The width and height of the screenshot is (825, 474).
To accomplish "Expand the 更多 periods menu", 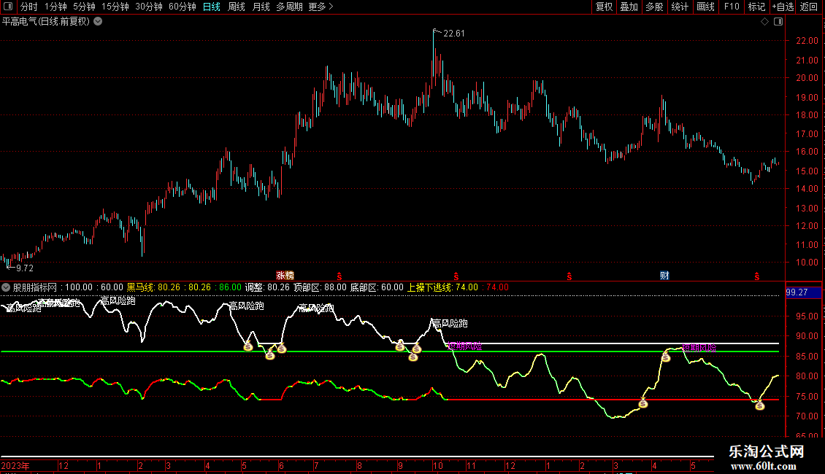I will tap(321, 7).
